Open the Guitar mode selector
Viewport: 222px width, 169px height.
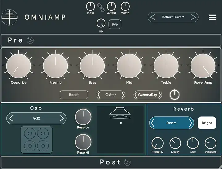111,95
